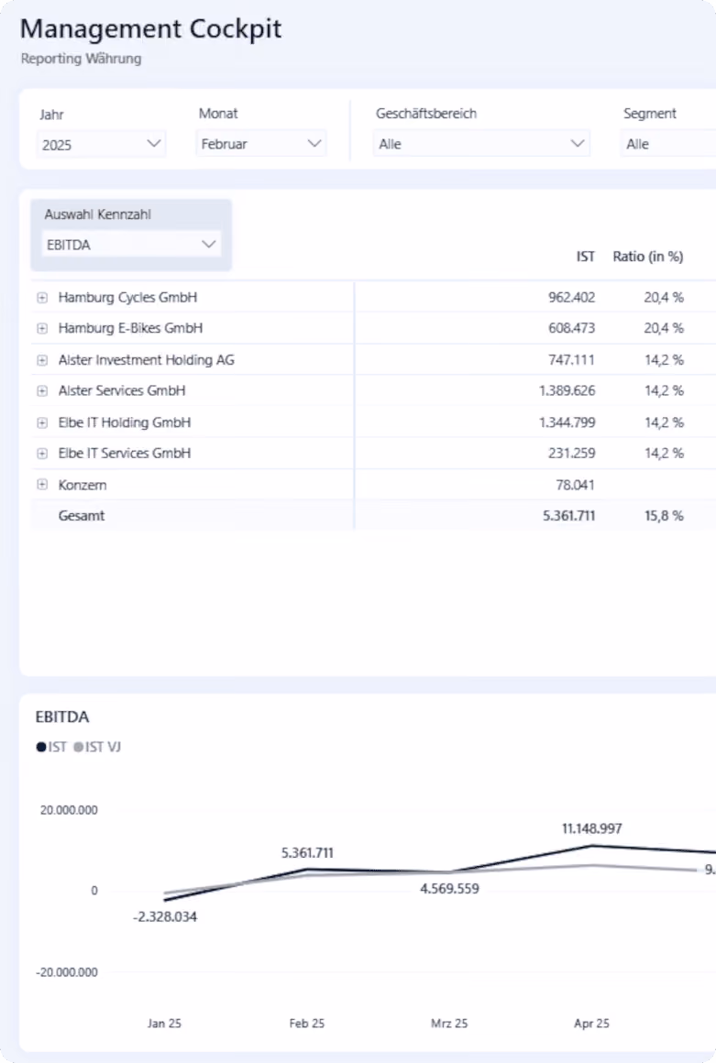Click the Feb 25 data label 5.361.711 in chart
The height and width of the screenshot is (1063, 716).
coord(307,853)
